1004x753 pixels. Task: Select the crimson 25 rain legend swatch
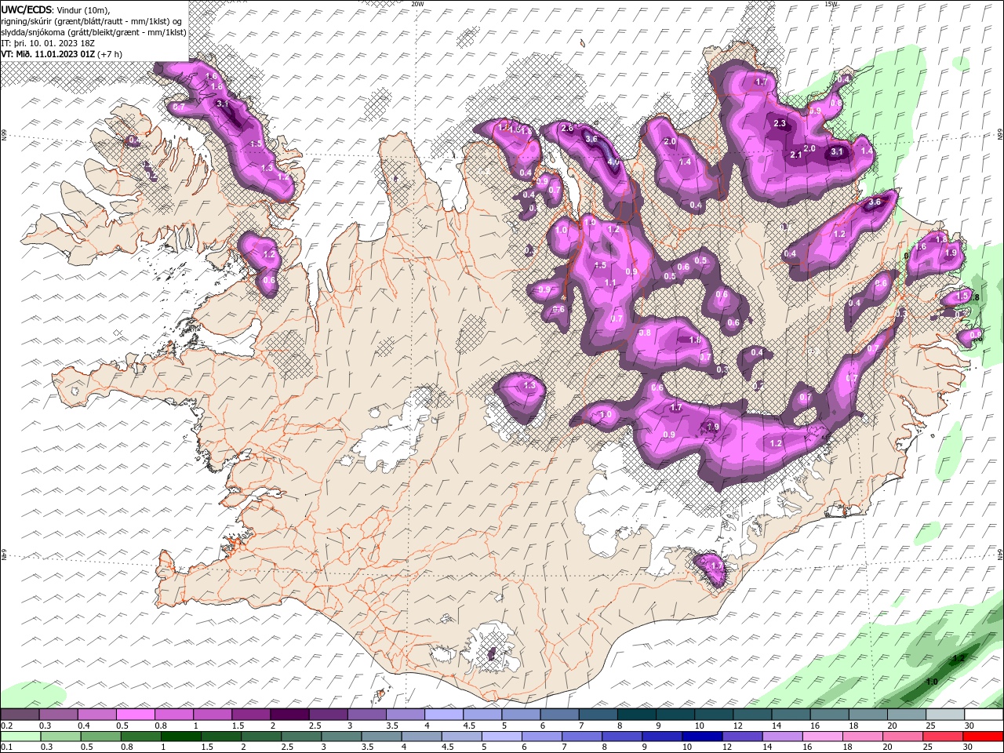tap(944, 737)
